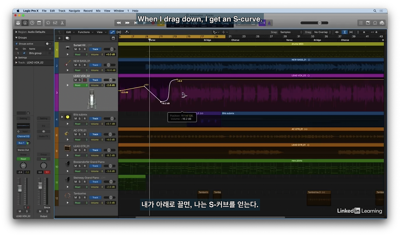400x236 pixels.
Task: Click the Fast Forward transport button
Action: tap(127, 23)
